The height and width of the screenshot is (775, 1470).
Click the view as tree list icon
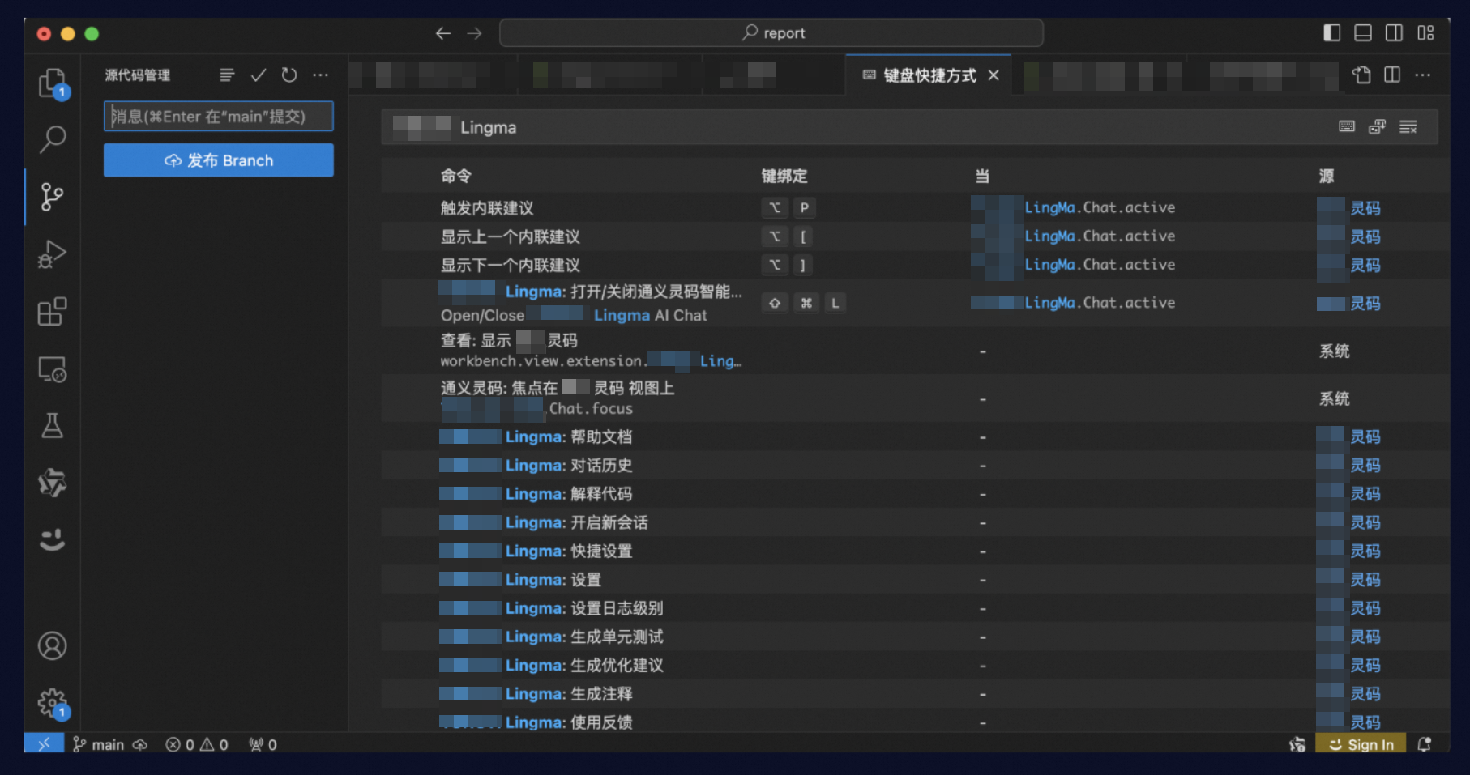click(227, 75)
